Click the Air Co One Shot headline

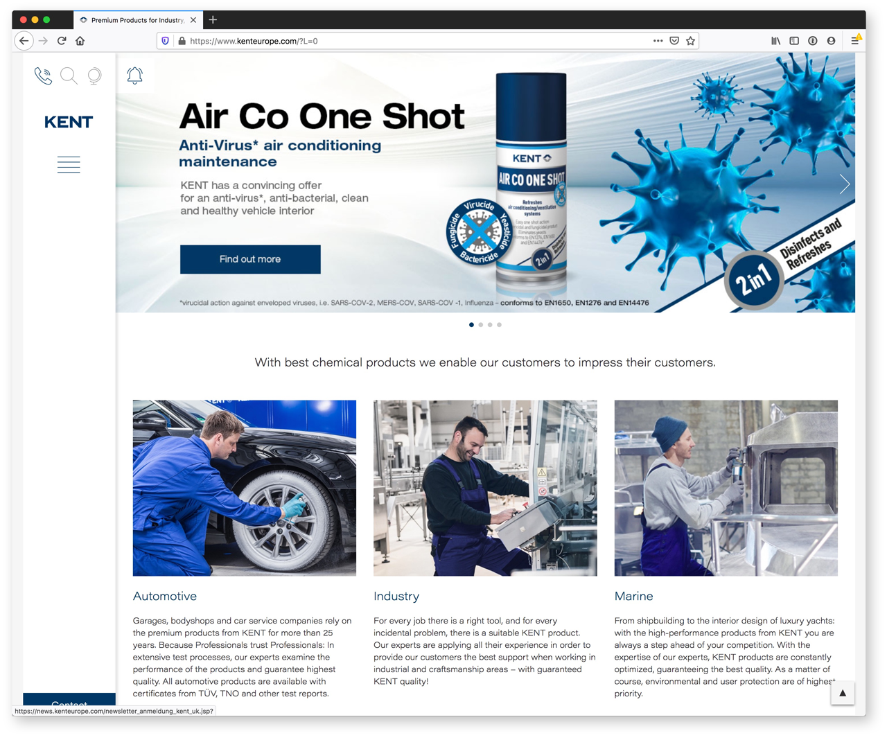[x=322, y=116]
